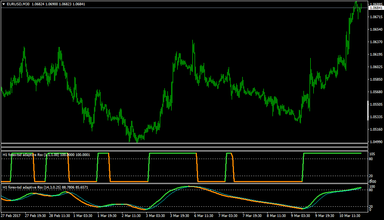This screenshot has width=384, height=220.
Task: Click the 20 level label in Rsx (14,3,0.25) window
Action: (x=371, y=206)
